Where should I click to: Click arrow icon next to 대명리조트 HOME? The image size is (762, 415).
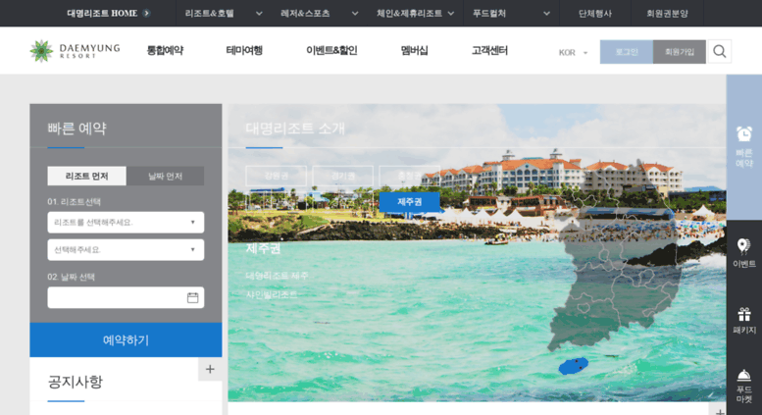coord(146,13)
